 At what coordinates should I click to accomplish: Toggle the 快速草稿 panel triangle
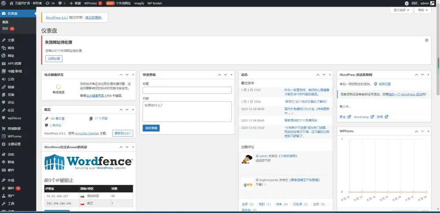coord(231,75)
